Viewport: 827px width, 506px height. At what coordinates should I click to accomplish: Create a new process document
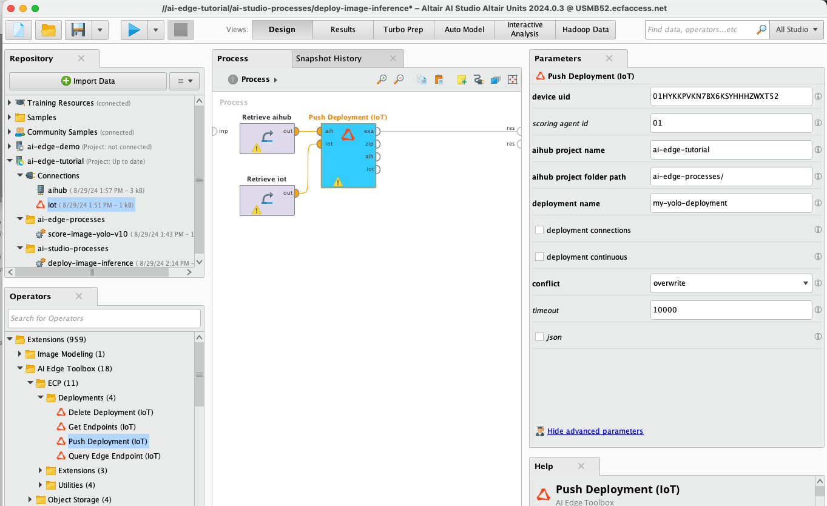pos(18,29)
